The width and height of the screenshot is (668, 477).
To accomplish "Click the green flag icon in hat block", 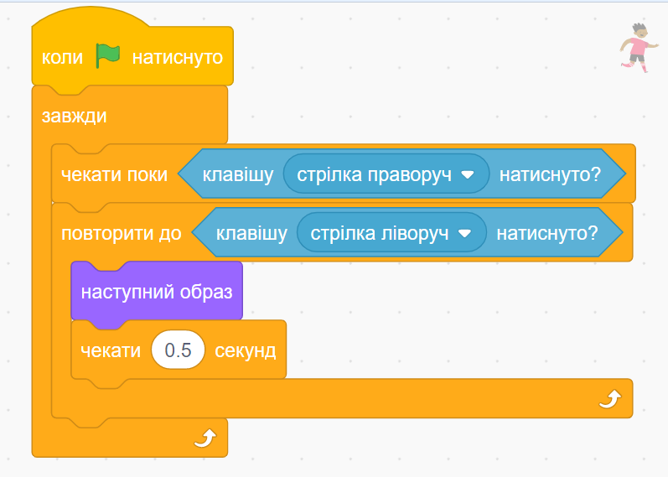I will tap(108, 56).
